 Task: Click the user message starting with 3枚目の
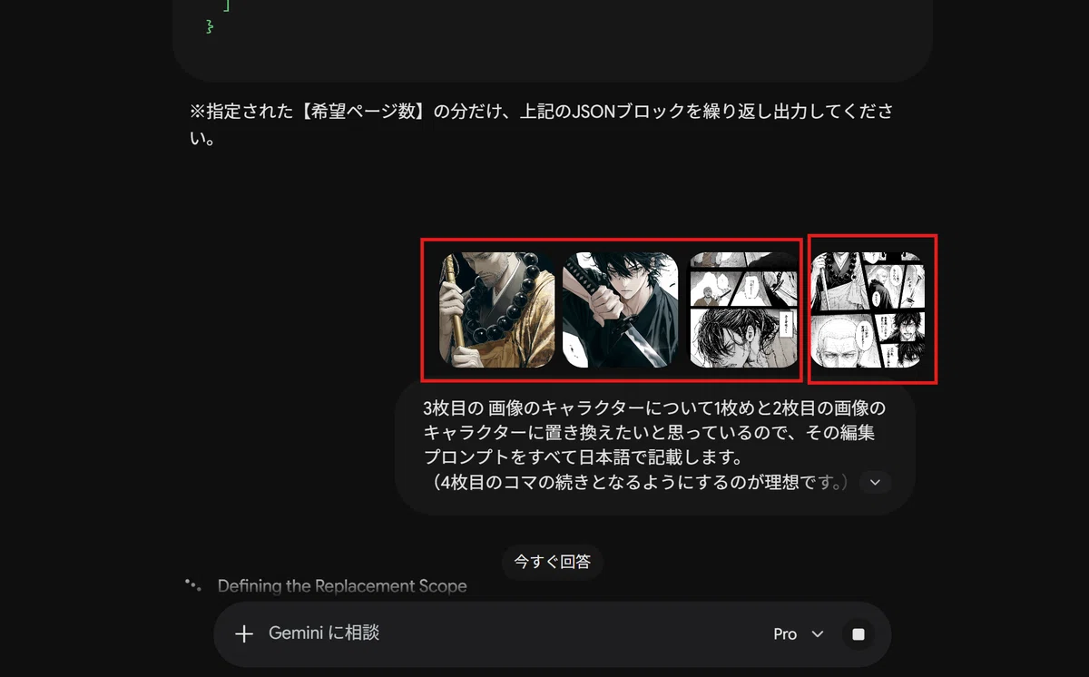[x=653, y=446]
